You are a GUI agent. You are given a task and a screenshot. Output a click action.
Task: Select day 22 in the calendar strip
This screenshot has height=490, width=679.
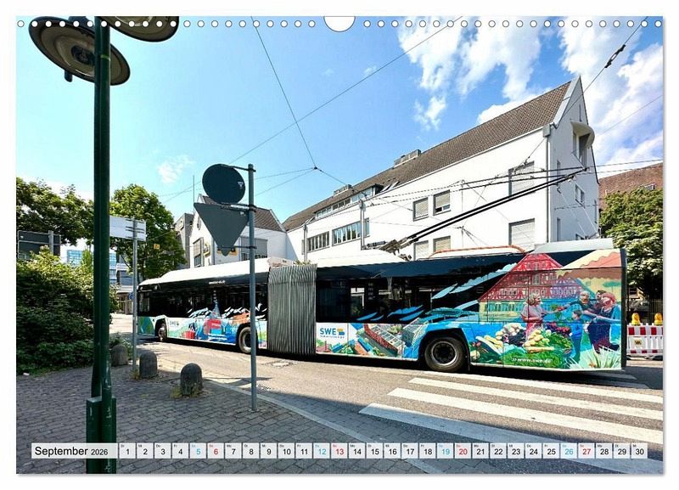(498, 451)
